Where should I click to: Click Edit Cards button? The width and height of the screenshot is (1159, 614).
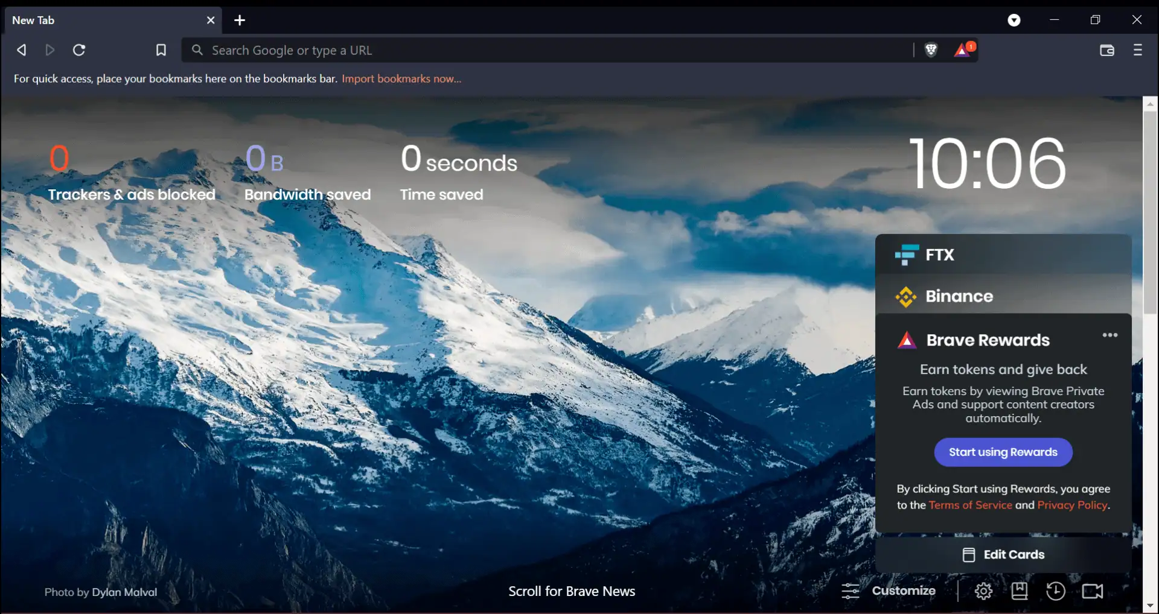click(x=1003, y=554)
